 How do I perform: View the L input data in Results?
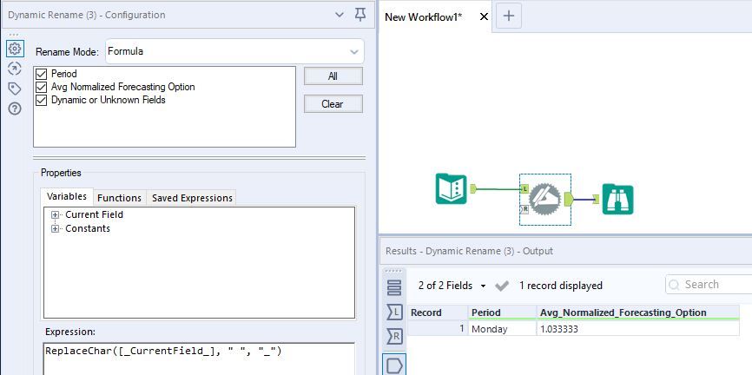click(394, 312)
